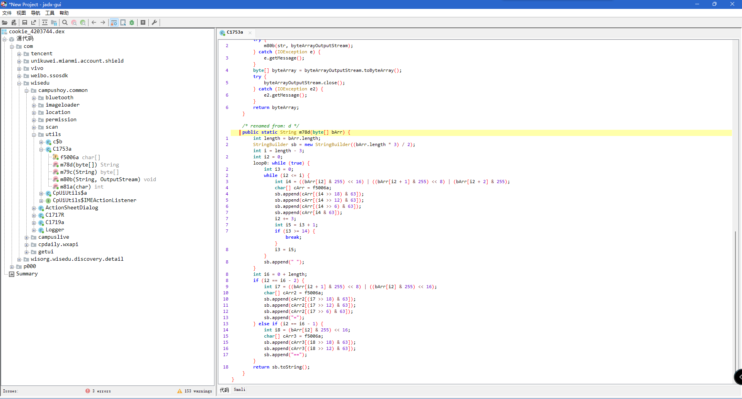
Task: Open the class search dialog
Action: [74, 22]
